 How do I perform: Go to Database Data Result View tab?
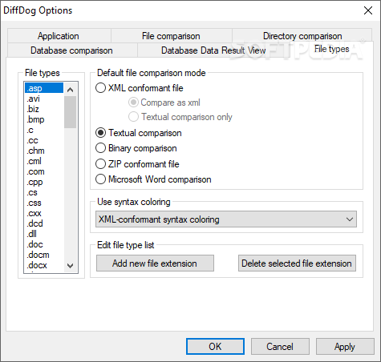(x=213, y=50)
